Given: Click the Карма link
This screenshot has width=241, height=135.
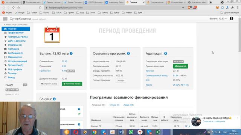Looking at the screenshot, I should [x=149, y=85].
